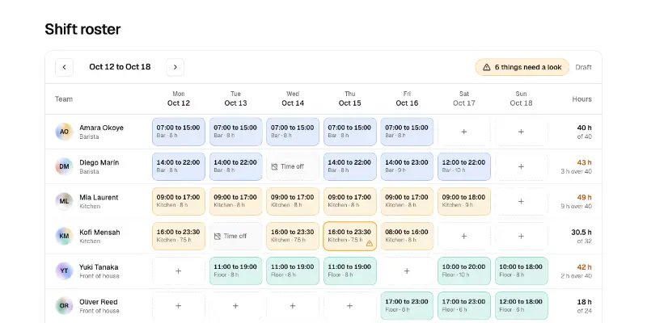Viewport: 647px width, 323px height.
Task: Click Oliver Reed's 18 h total
Action: pos(585,302)
